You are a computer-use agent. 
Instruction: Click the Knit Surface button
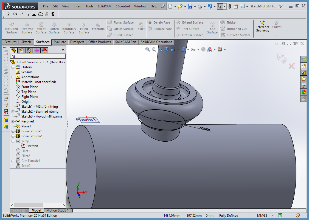click(x=212, y=28)
